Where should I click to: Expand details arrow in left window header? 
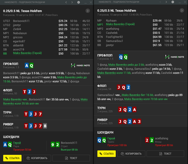tap(88, 11)
